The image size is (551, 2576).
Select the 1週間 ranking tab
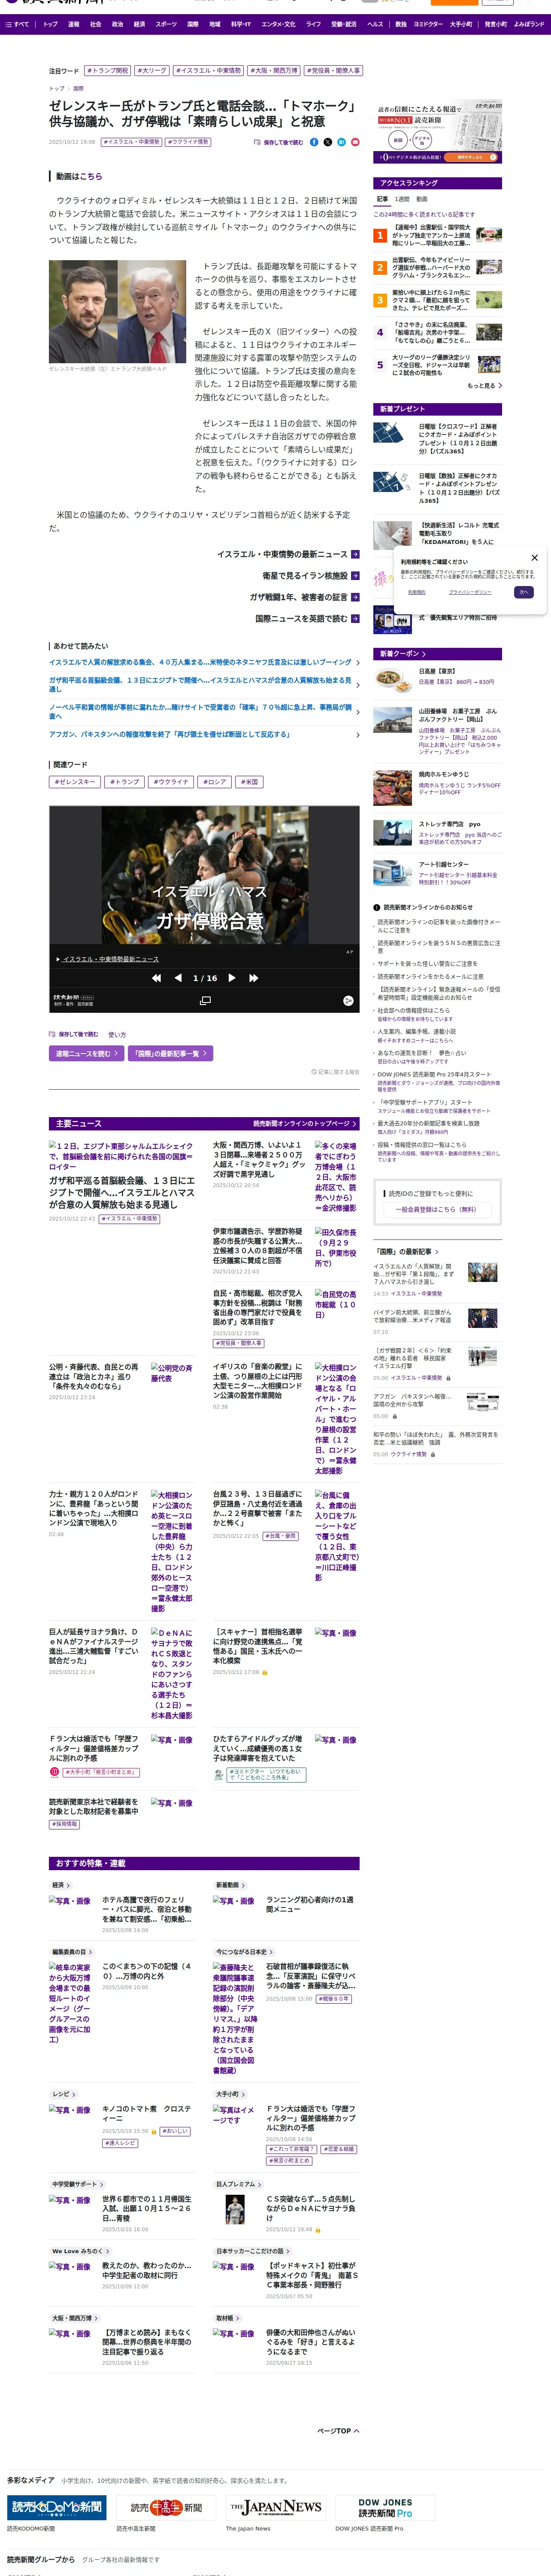pyautogui.click(x=402, y=199)
